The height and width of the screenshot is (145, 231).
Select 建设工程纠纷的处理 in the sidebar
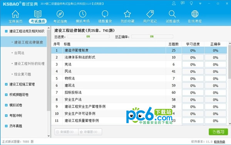click(x=29, y=64)
